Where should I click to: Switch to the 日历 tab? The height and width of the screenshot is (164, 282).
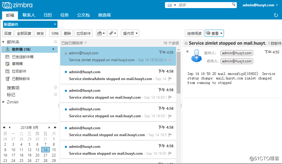[x=48, y=15]
